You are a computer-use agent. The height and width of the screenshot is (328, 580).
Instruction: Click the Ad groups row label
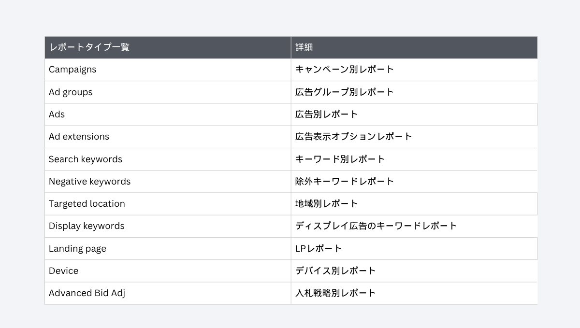(168, 92)
